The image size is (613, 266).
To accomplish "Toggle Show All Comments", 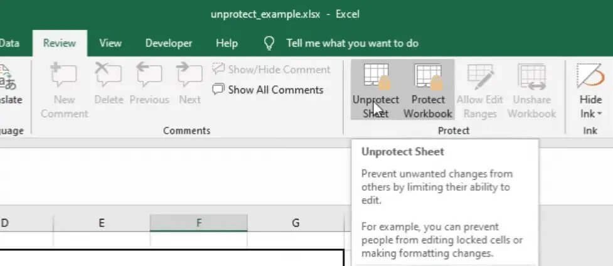I will tap(268, 90).
